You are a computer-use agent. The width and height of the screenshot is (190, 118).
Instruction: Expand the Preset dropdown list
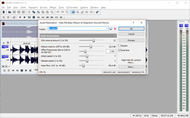pyautogui.click(x=107, y=29)
